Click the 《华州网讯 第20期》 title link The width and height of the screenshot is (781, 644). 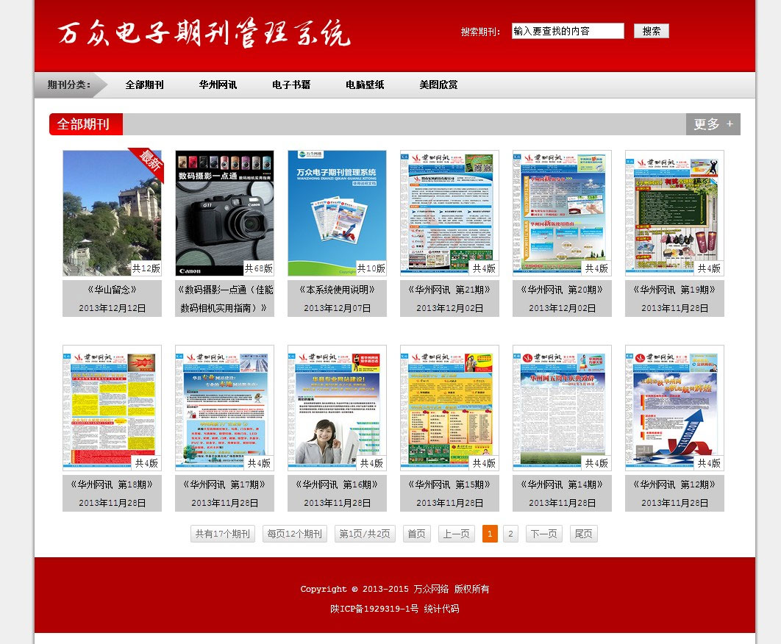[562, 290]
